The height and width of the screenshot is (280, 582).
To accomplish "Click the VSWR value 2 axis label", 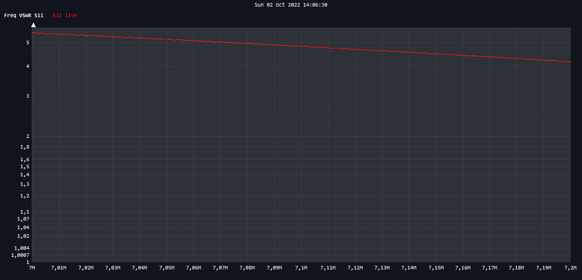I will (28, 136).
